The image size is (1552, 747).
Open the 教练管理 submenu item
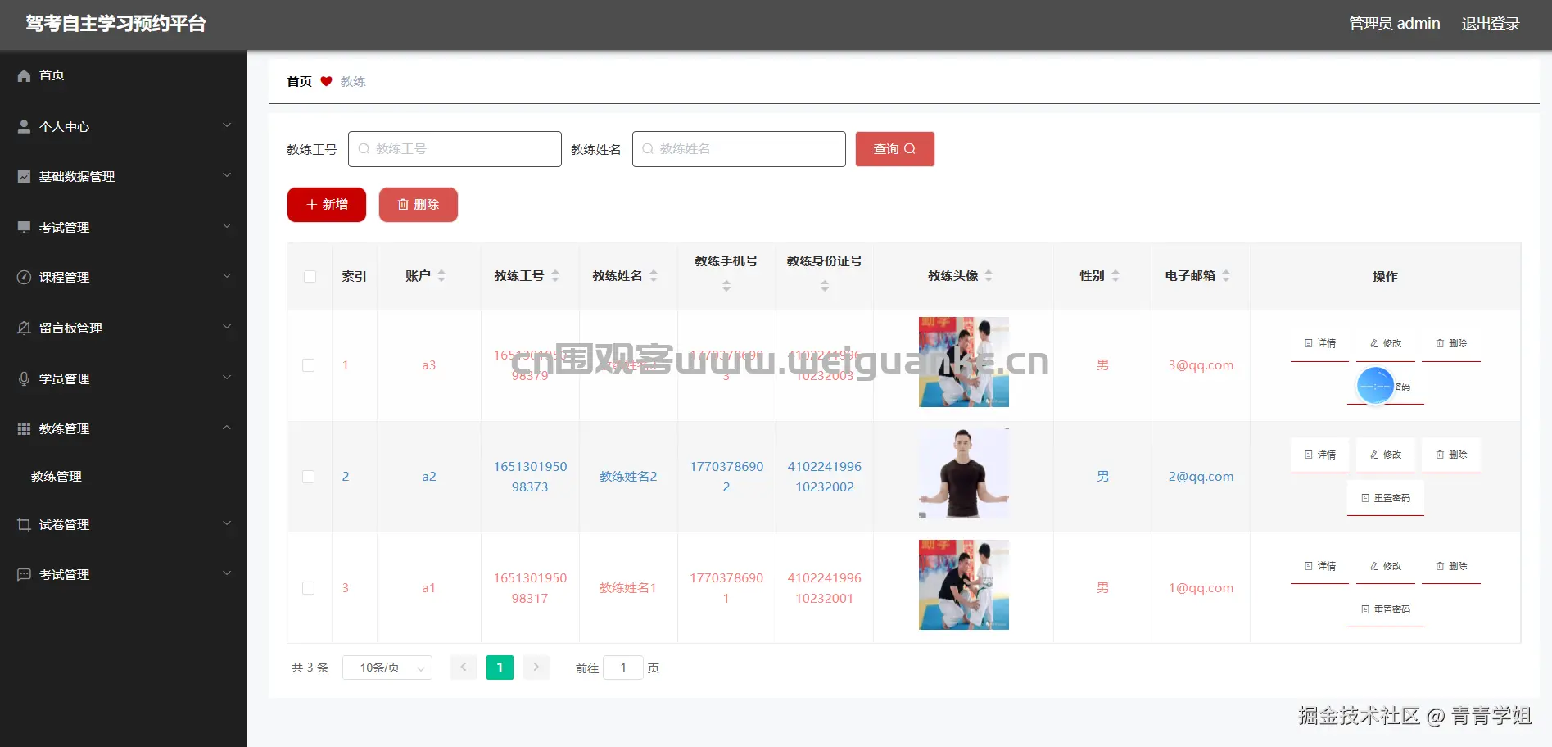pyautogui.click(x=57, y=477)
